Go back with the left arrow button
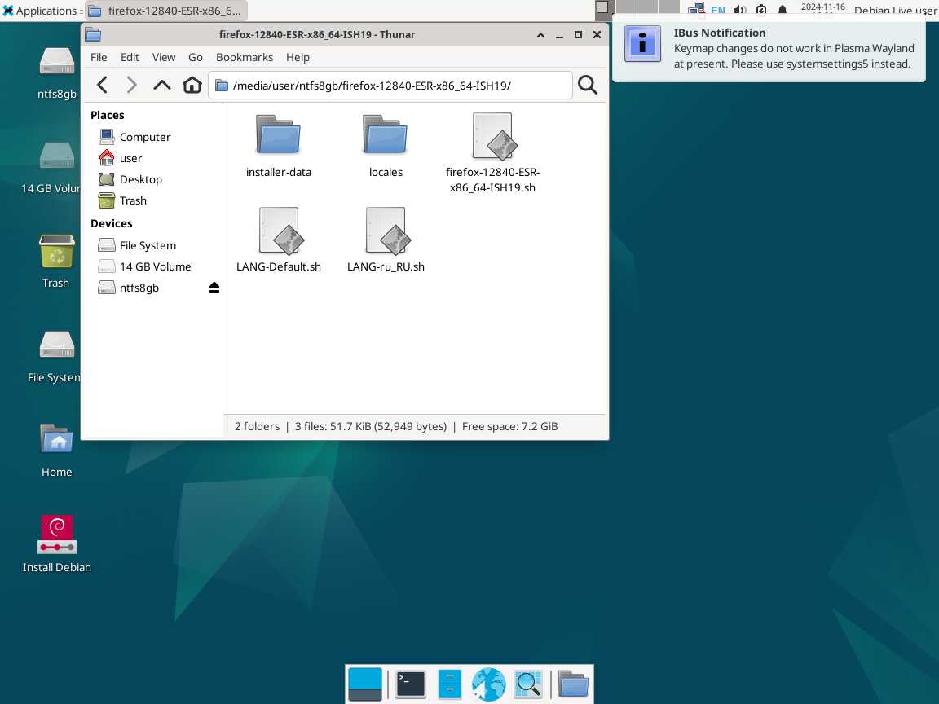The width and height of the screenshot is (939, 704). [103, 85]
